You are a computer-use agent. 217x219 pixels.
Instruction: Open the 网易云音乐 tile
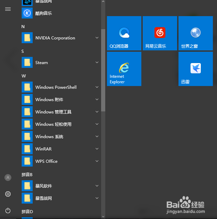(x=160, y=33)
